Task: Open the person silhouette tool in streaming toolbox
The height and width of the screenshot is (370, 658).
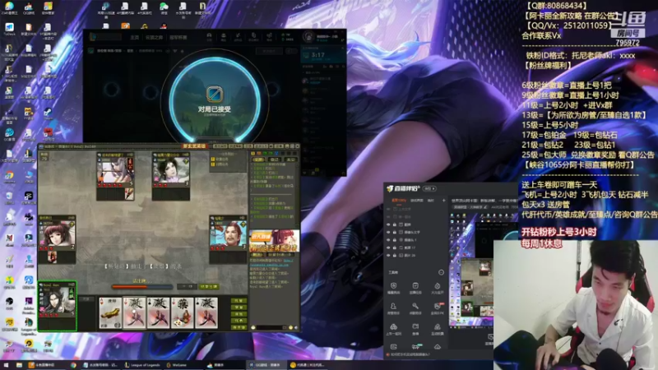Action: (x=393, y=308)
